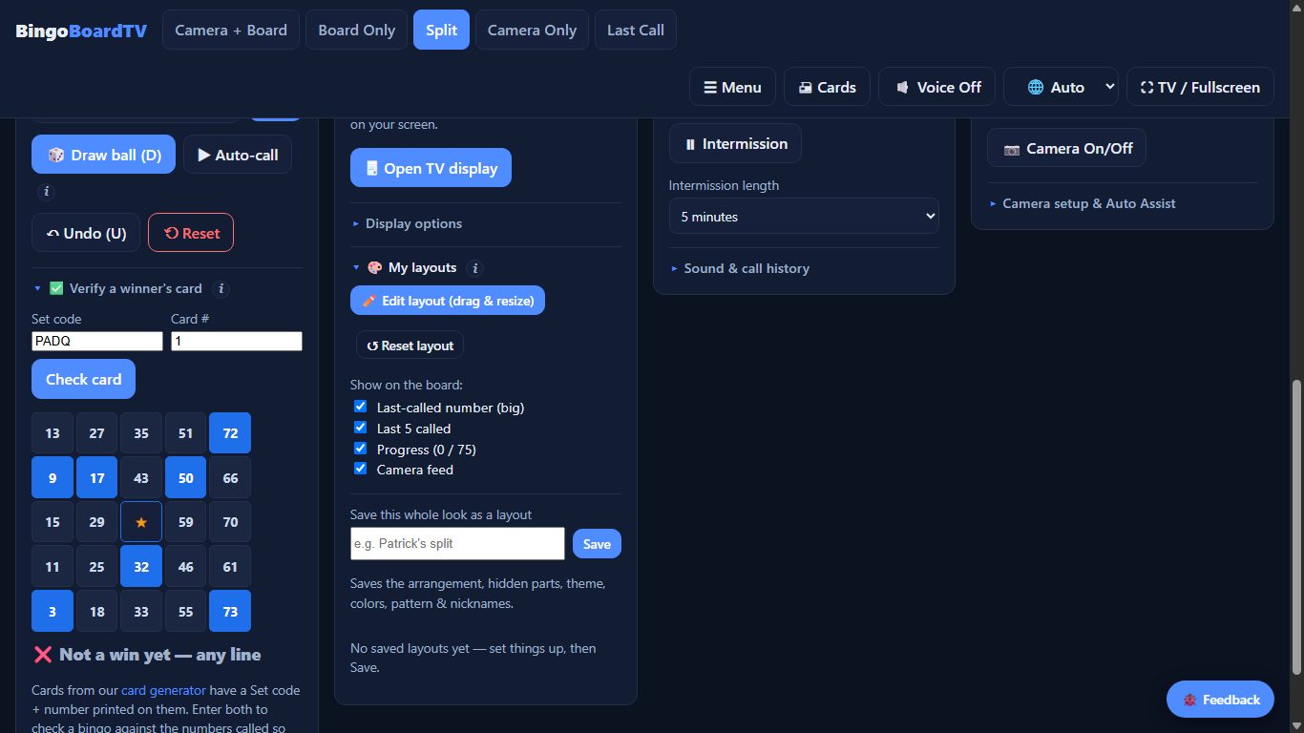
Task: Click the info icon next to Auto-call
Action: tap(46, 192)
